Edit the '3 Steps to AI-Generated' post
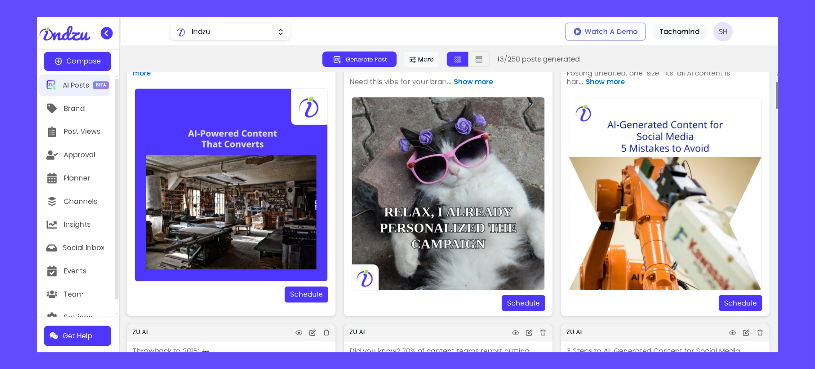Image resolution: width=815 pixels, height=369 pixels. point(746,333)
